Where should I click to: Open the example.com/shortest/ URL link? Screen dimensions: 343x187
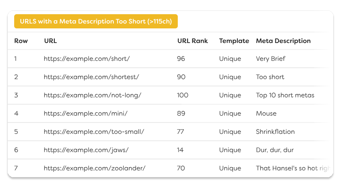pyautogui.click(x=91, y=77)
